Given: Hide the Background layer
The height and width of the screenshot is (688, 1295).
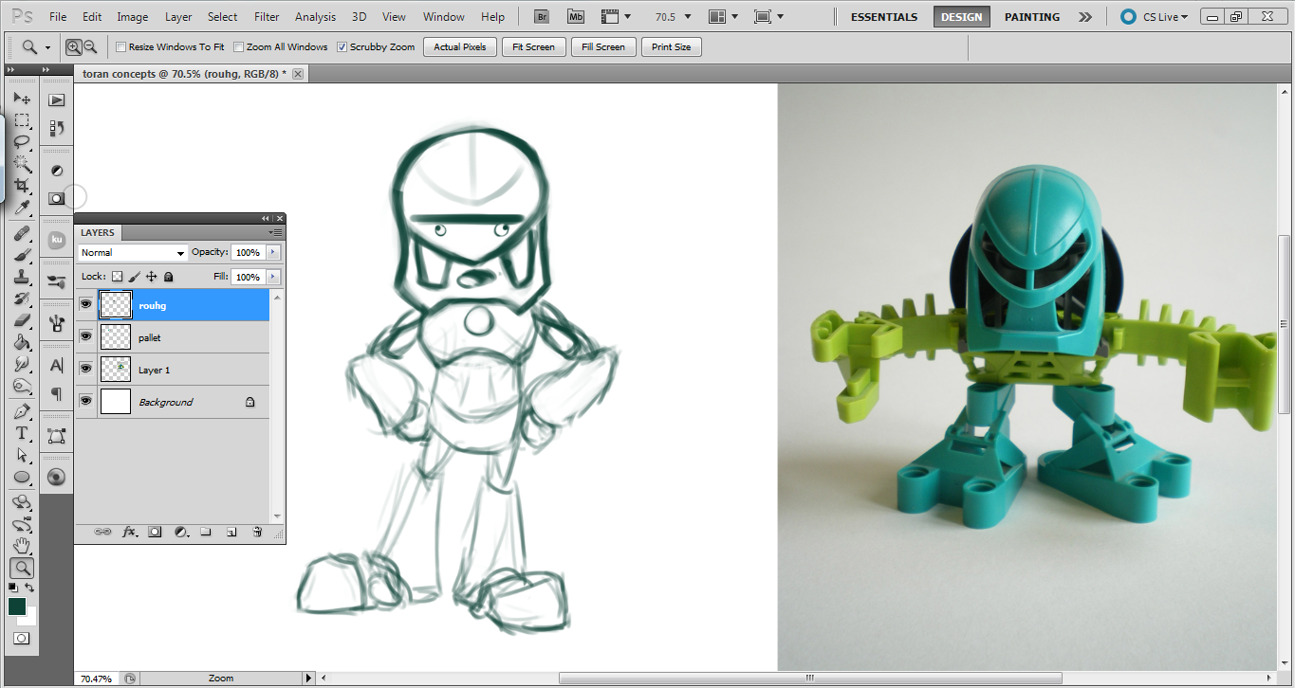Looking at the screenshot, I should [85, 400].
